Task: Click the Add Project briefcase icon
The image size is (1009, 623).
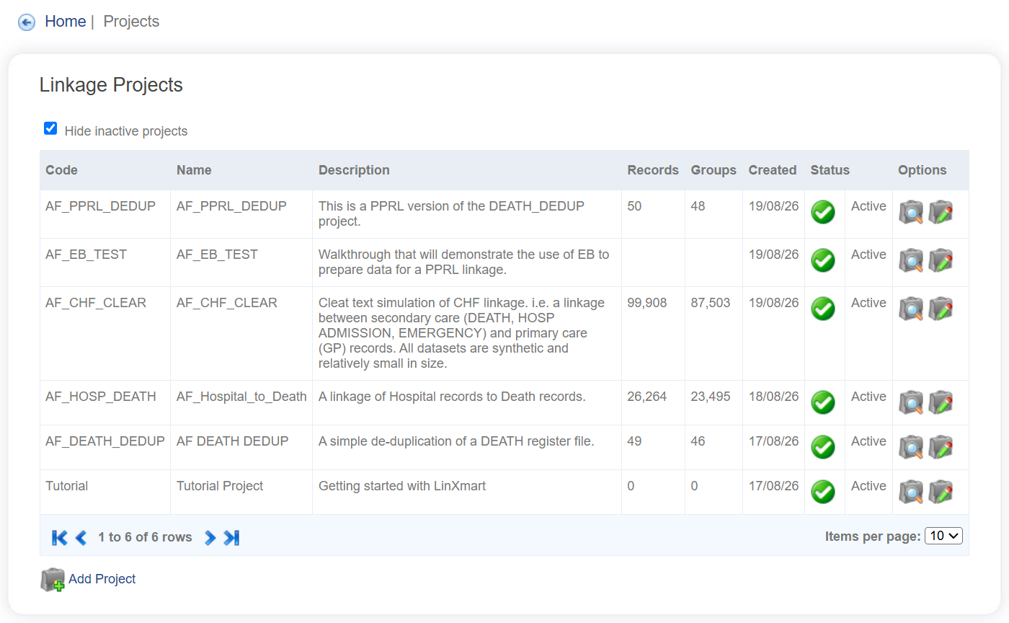Action: [53, 580]
